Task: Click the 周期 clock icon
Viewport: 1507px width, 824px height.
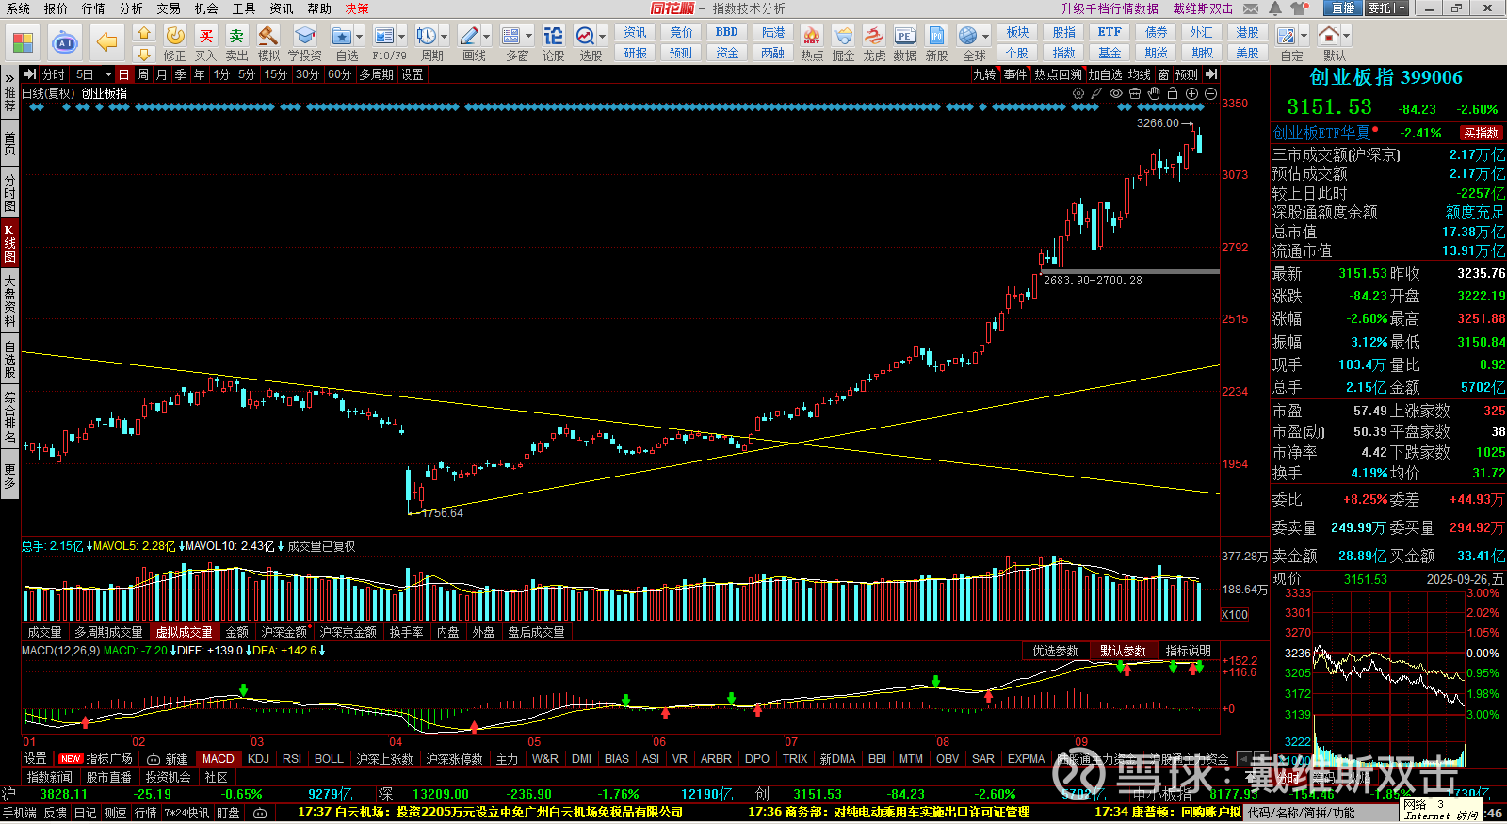Action: coord(427,36)
